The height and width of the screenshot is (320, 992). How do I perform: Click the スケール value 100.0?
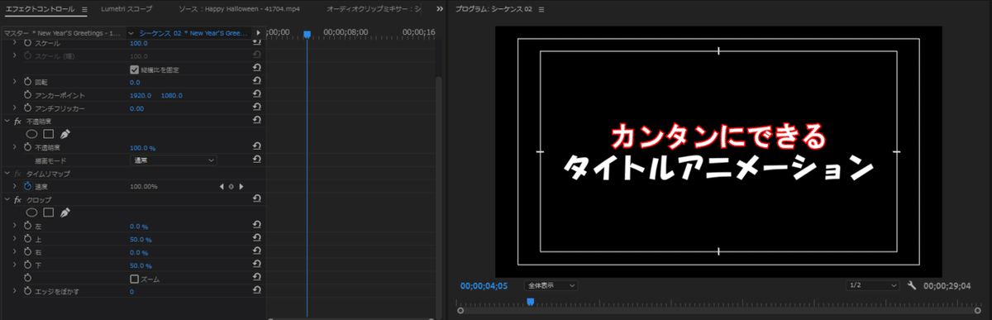139,43
